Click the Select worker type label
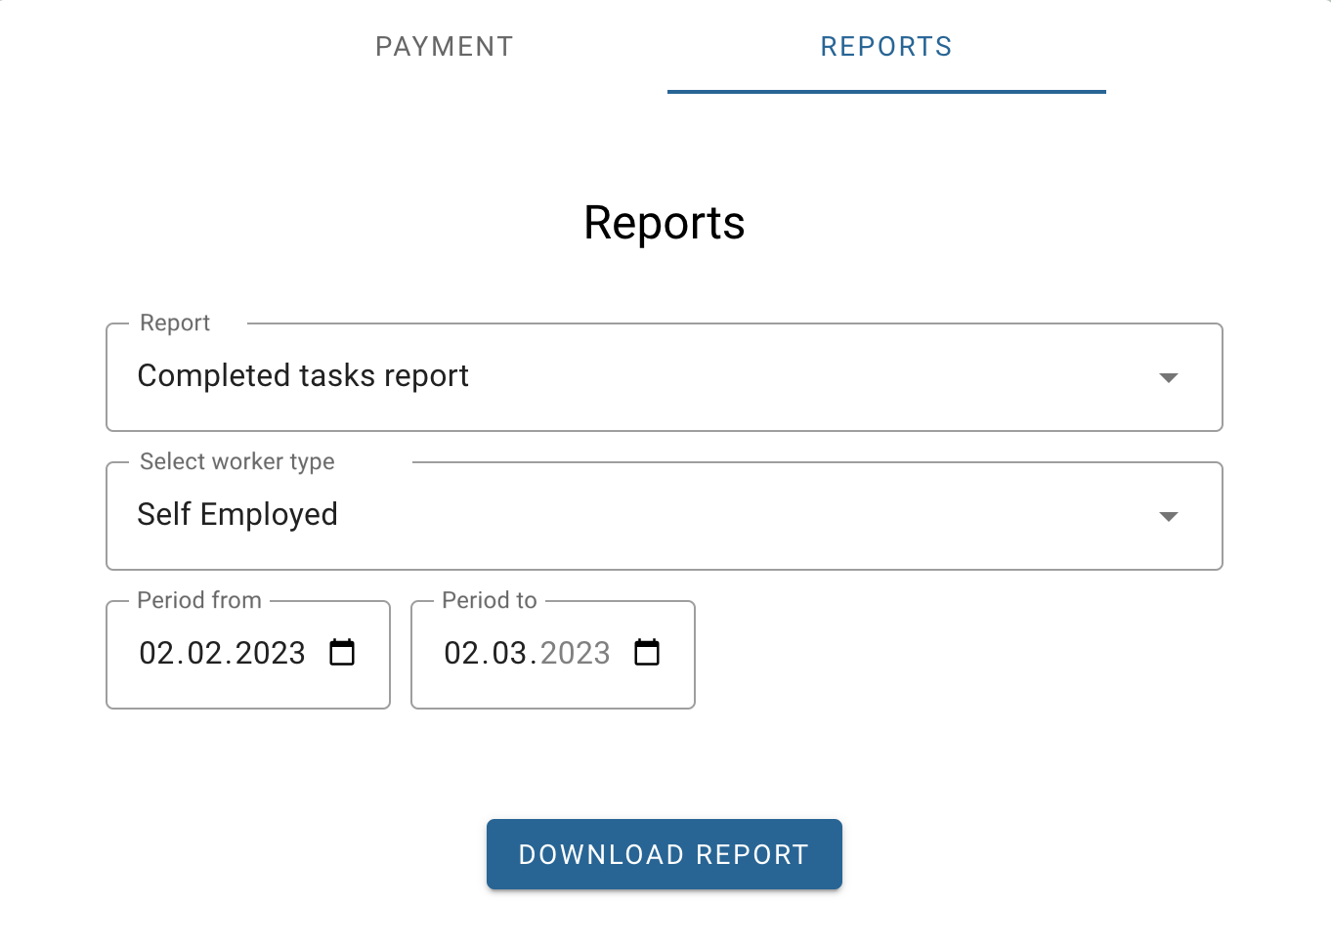The width and height of the screenshot is (1331, 948). coord(237,462)
